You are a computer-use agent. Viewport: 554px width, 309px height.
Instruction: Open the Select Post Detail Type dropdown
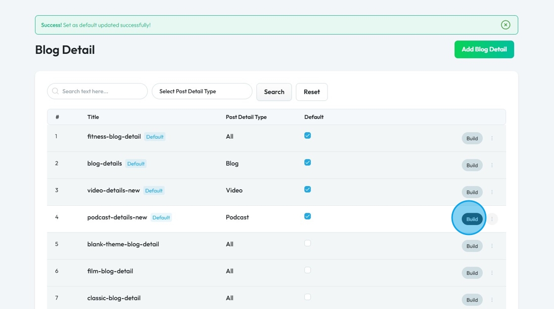[x=202, y=91]
